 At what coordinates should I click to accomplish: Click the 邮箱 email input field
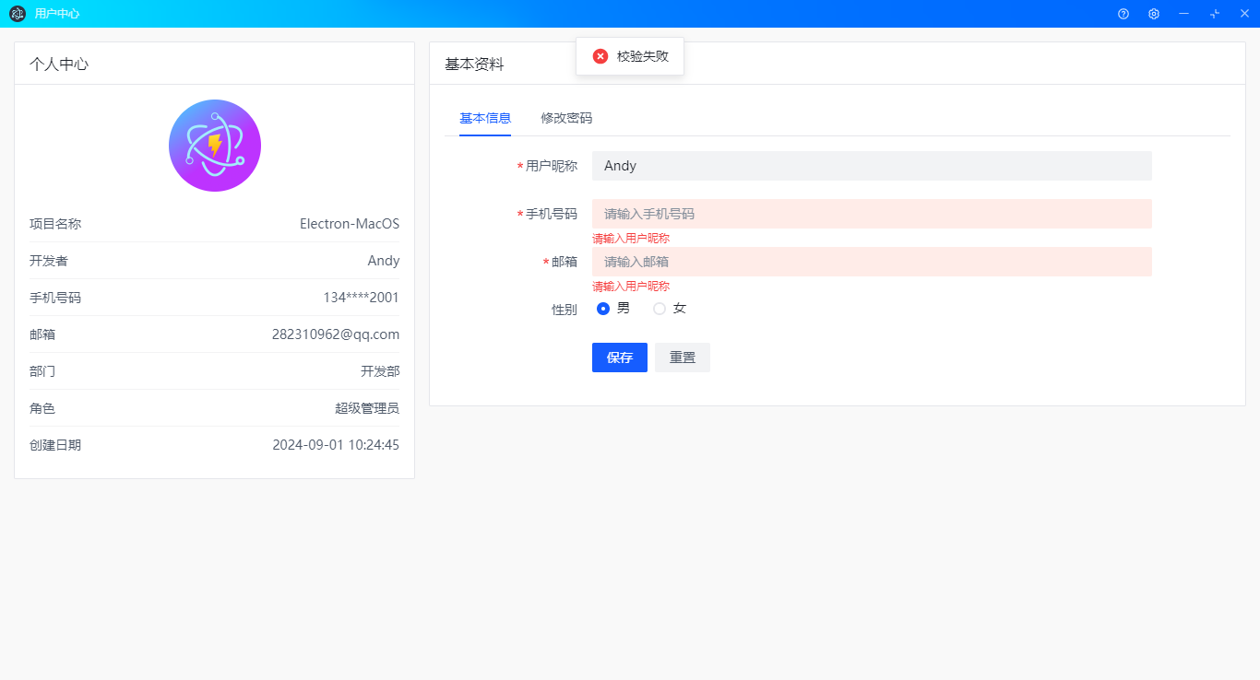[872, 262]
